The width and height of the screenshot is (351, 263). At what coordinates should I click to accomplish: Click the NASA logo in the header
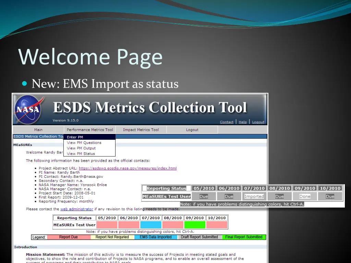click(28, 109)
